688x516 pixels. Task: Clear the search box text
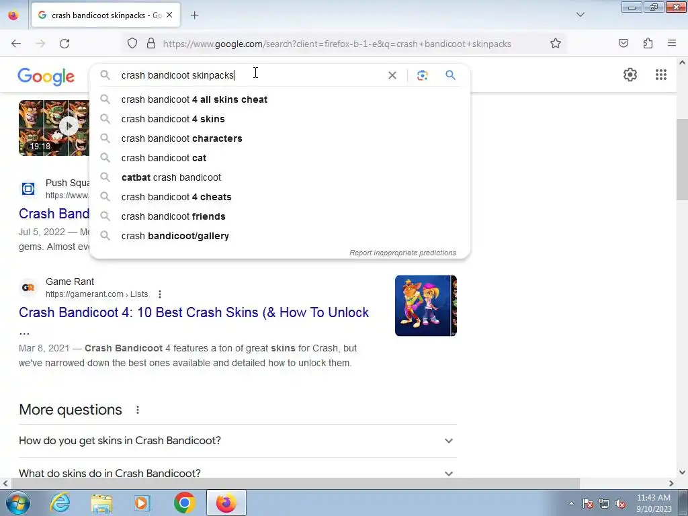392,75
